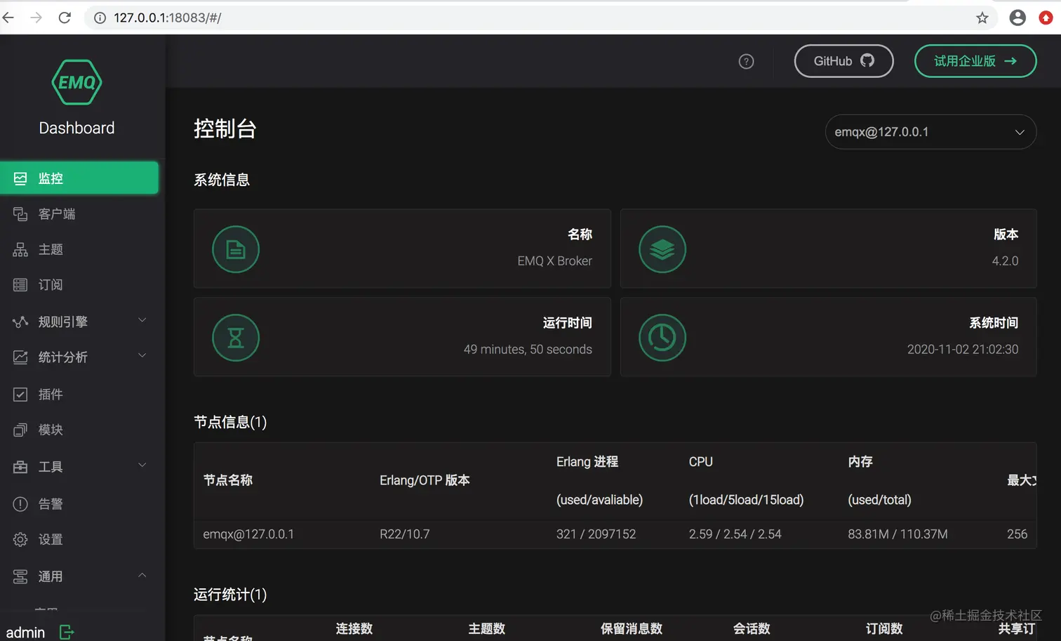Viewport: 1061px width, 641px height.
Task: Click the 工具 toolbox icon
Action: (20, 467)
